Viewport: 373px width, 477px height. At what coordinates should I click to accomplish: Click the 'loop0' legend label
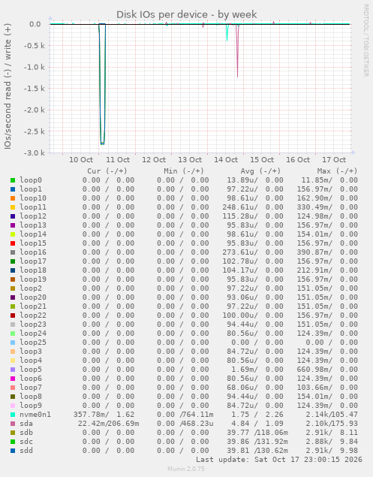[31, 180]
